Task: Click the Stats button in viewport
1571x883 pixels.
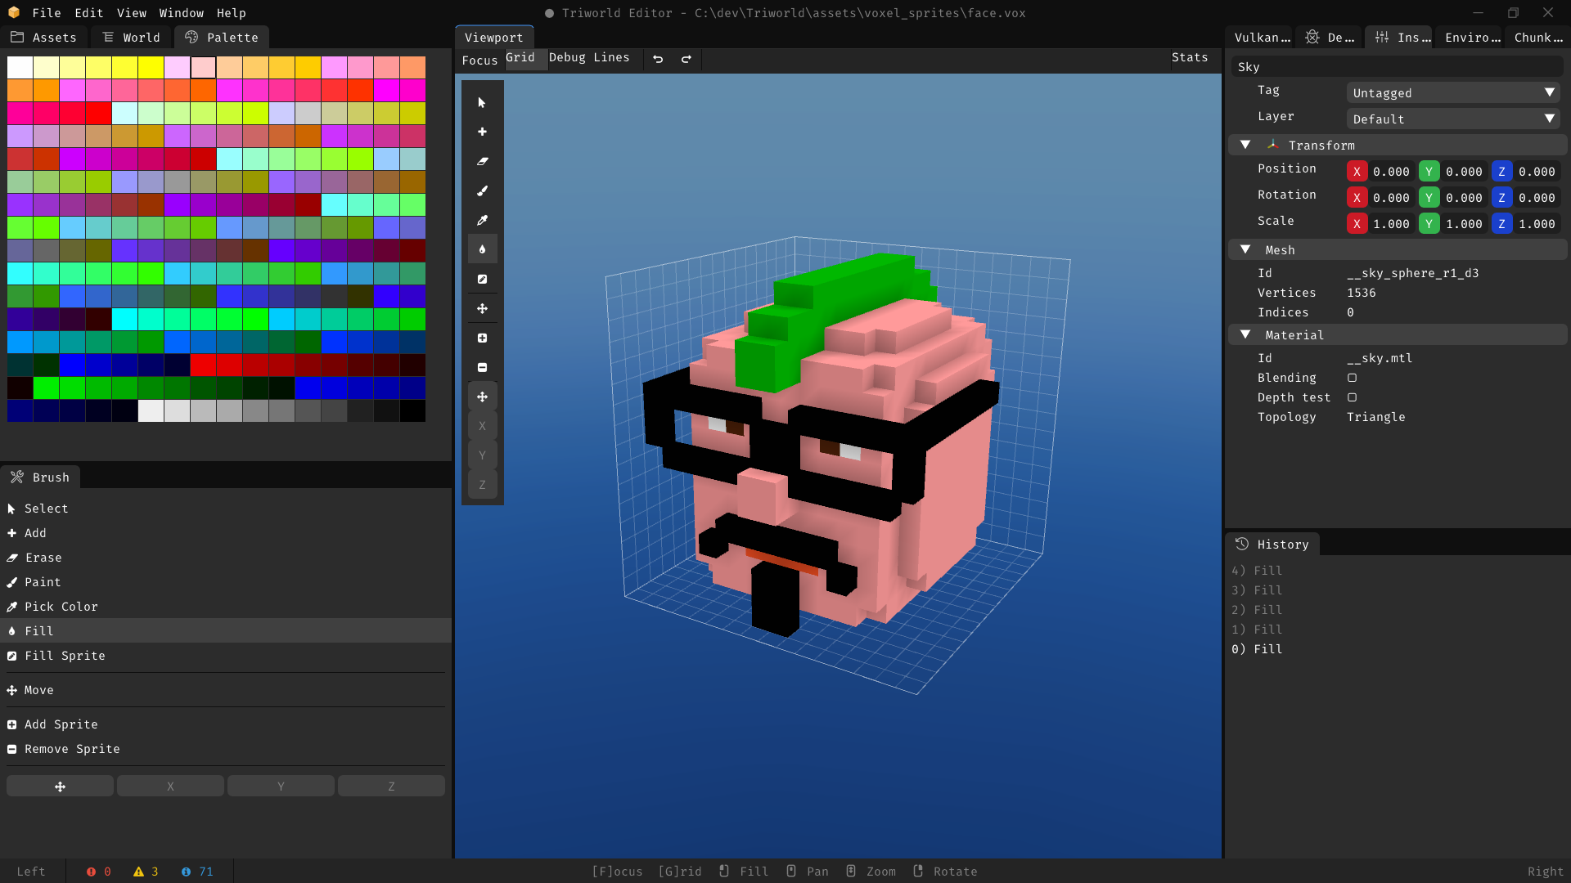Action: [1189, 57]
